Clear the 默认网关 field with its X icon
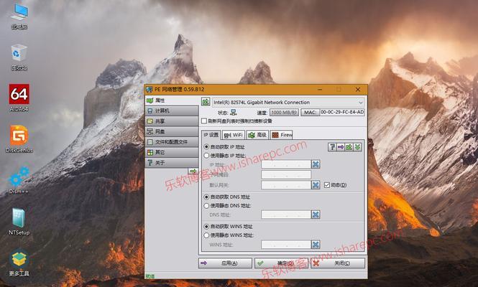 coord(316,184)
